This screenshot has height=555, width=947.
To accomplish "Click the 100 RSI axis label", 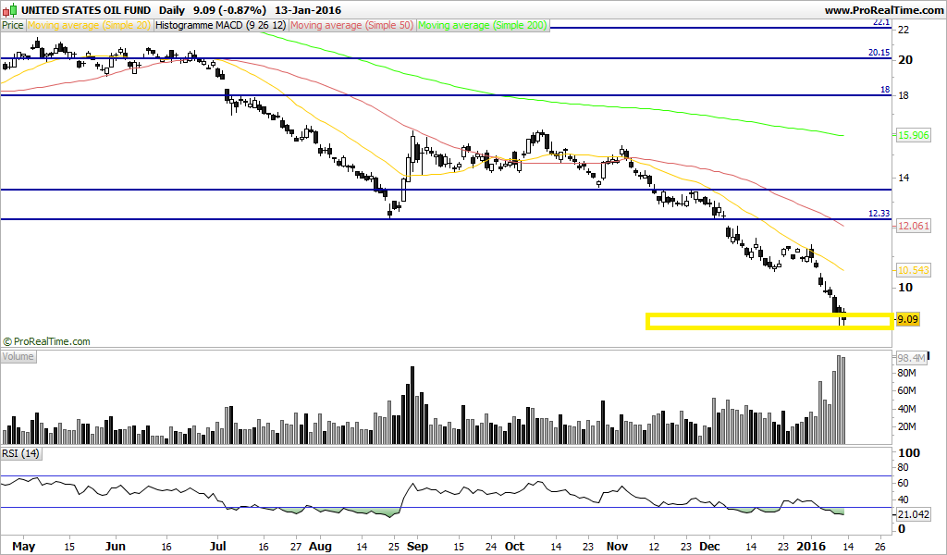I will coord(909,453).
